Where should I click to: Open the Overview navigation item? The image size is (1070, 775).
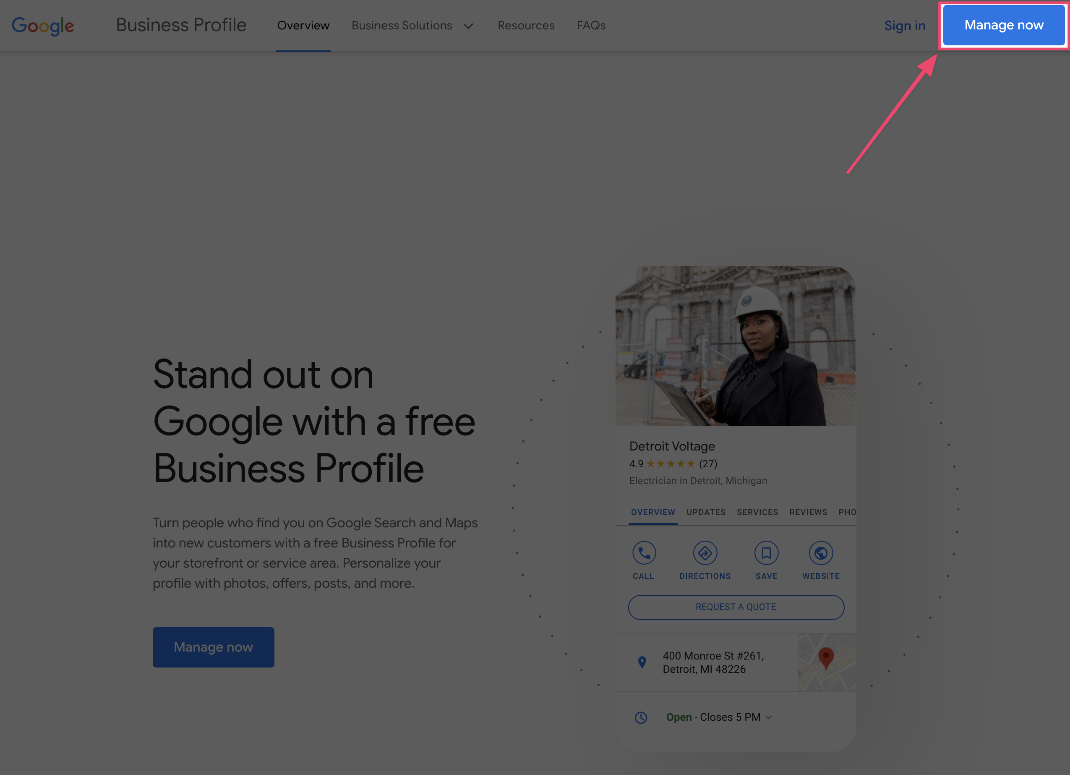(303, 26)
